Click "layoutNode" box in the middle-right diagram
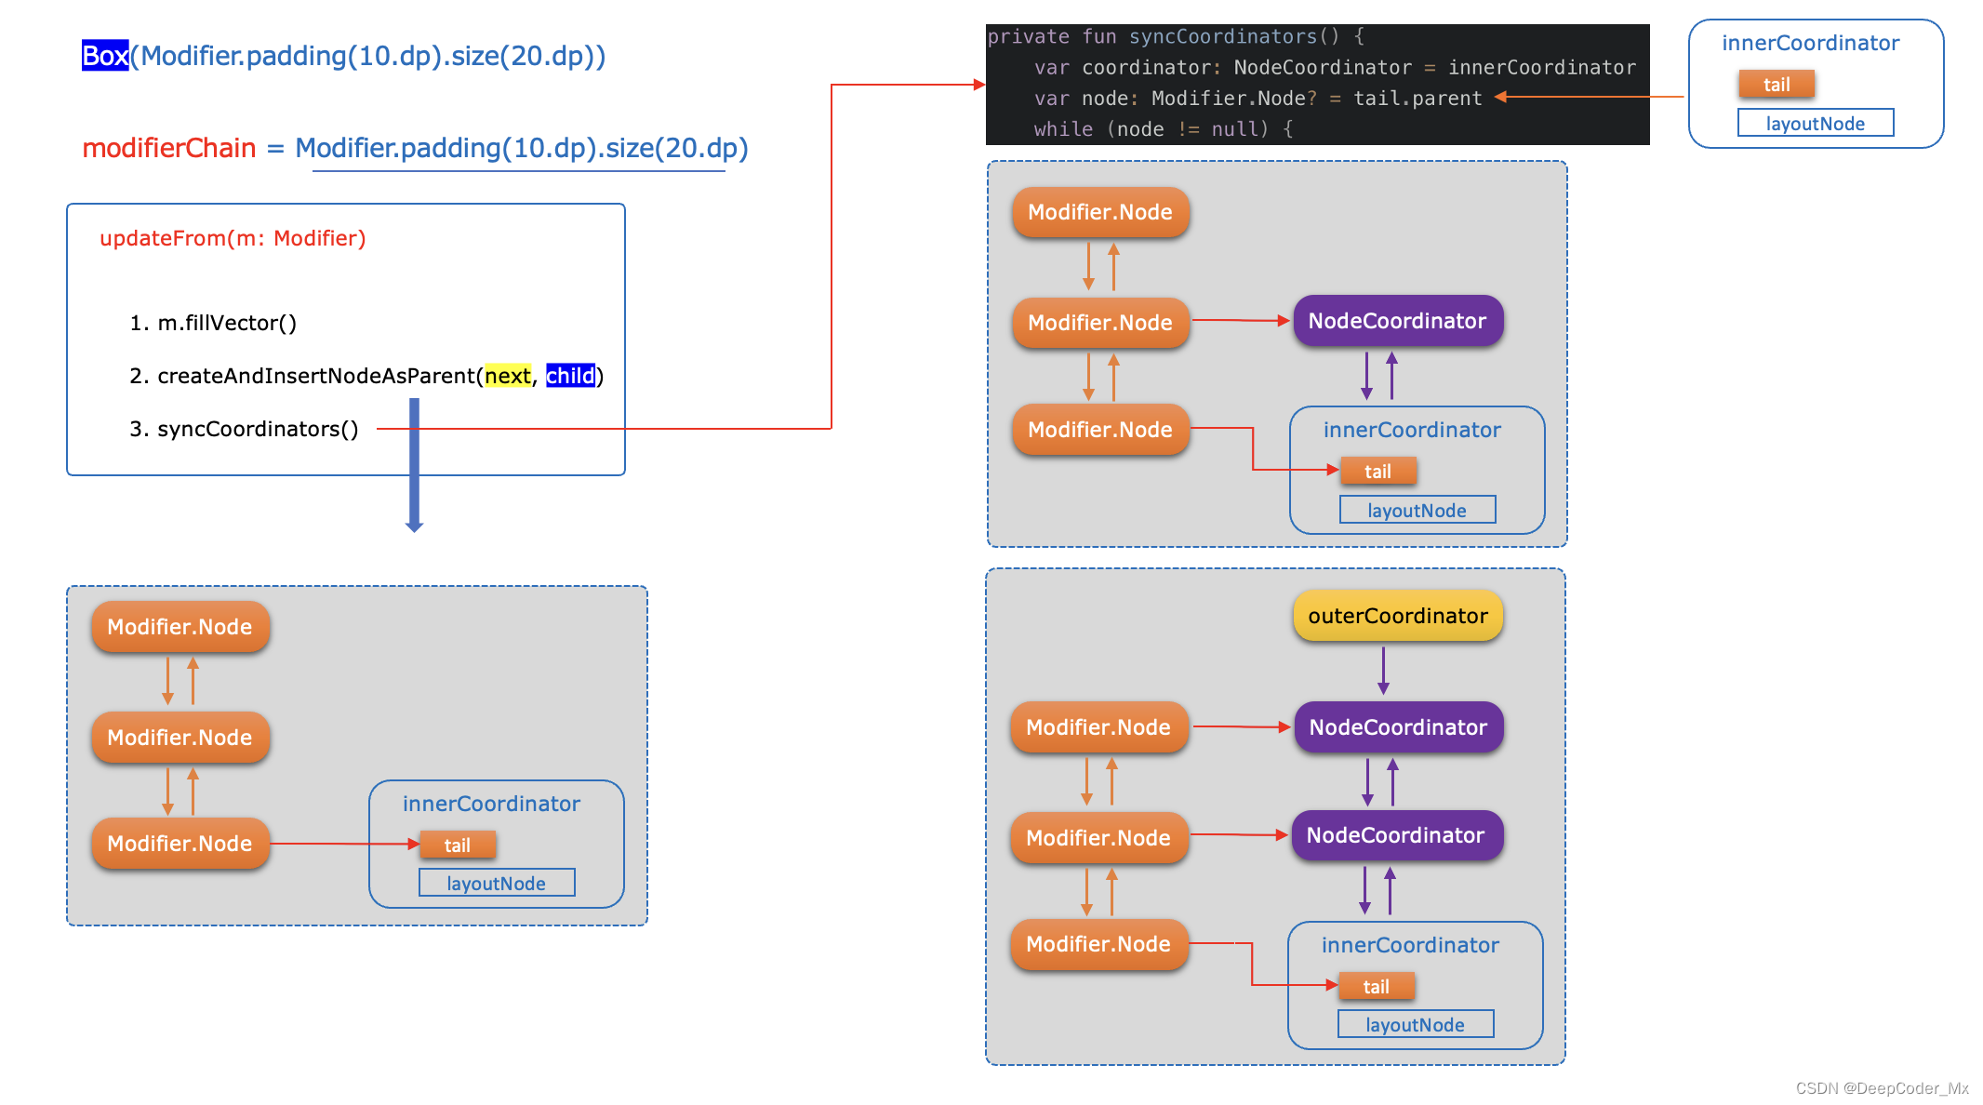Screen dimensions: 1983x1105 (x=1417, y=510)
